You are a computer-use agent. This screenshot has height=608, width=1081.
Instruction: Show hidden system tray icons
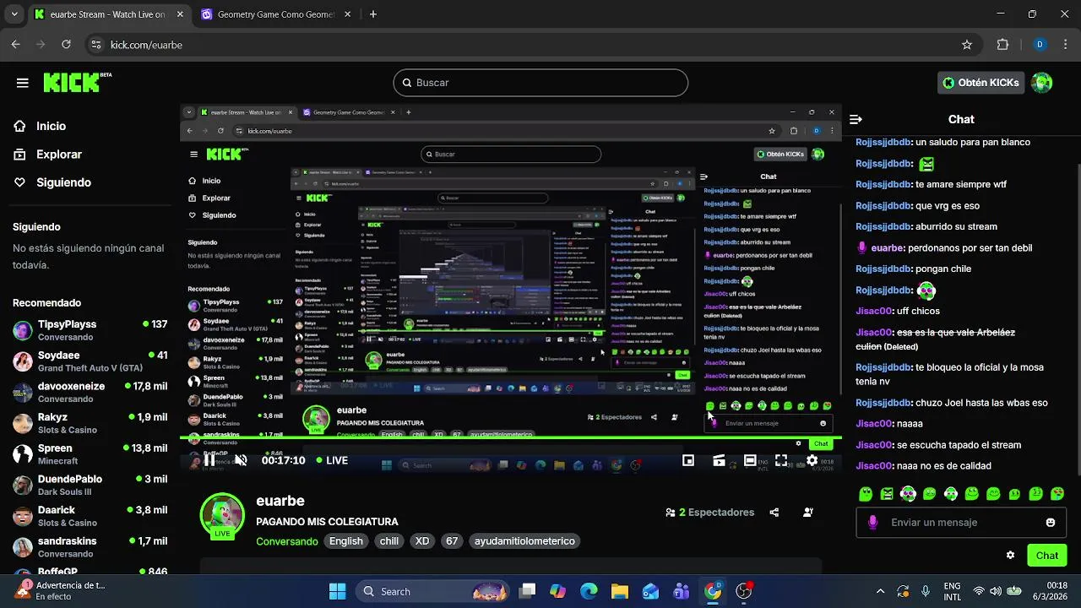pos(880,591)
